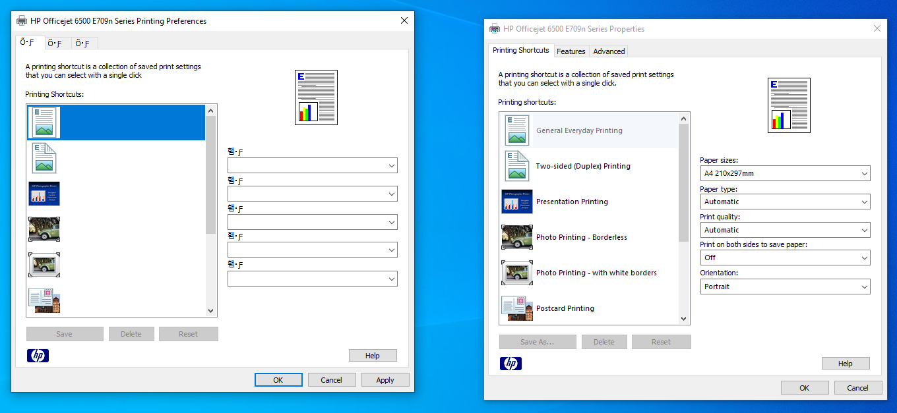897x413 pixels.
Task: Switch to the middle tab in Printing Preferences
Action: pos(57,44)
